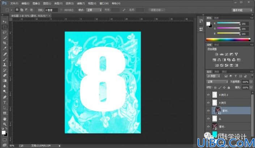Select the Rectangular Marquee tool in the toolbox

point(5,27)
